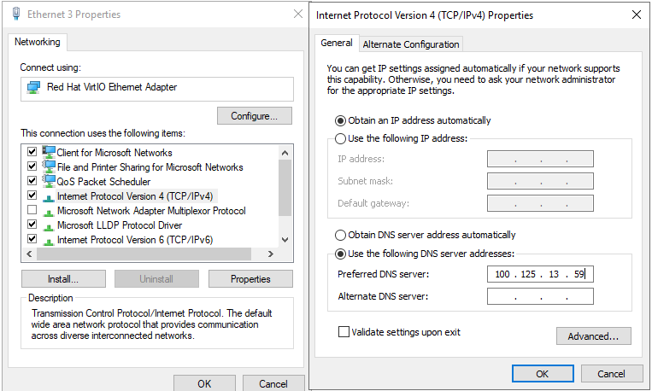Open the Networking tab
The width and height of the screenshot is (652, 391).
pos(37,42)
